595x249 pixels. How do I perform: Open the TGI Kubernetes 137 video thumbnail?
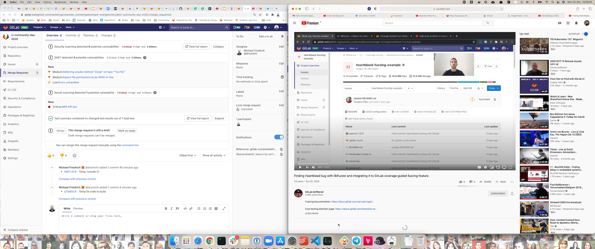(x=534, y=46)
